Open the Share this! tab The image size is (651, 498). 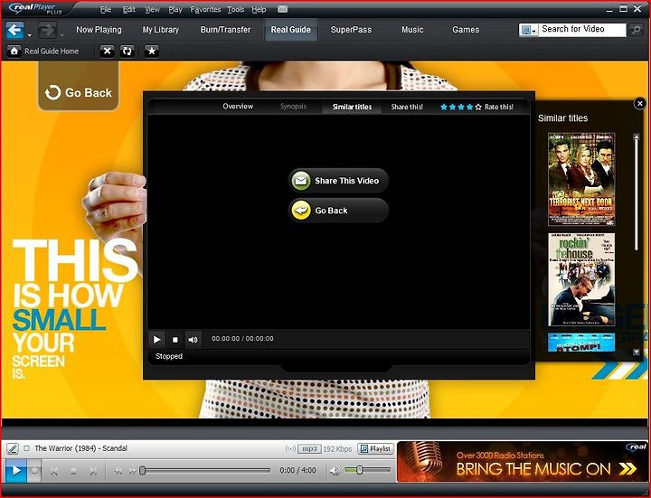407,107
